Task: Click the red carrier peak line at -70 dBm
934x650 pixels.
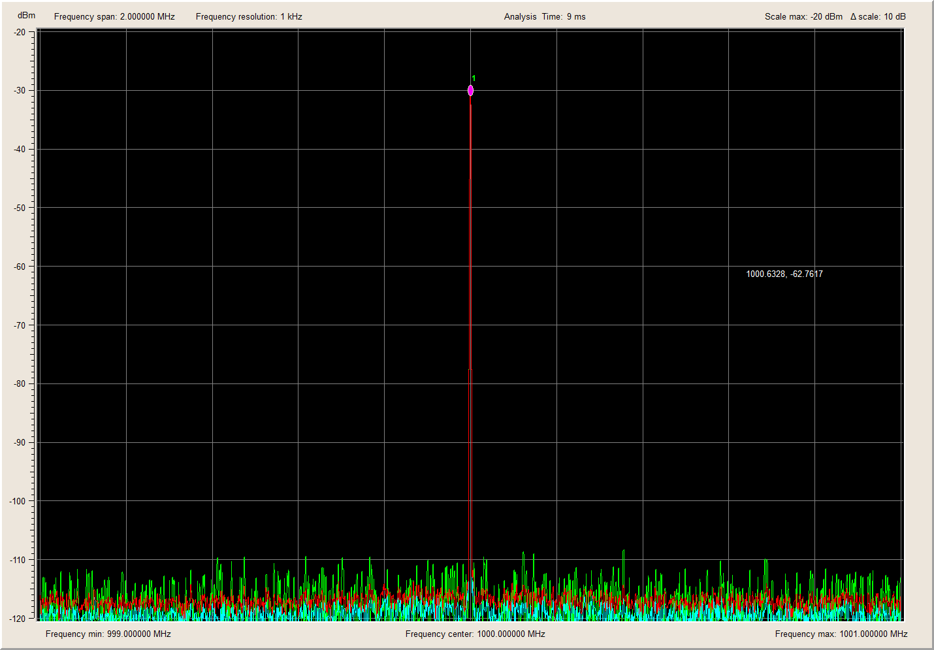Action: click(470, 325)
